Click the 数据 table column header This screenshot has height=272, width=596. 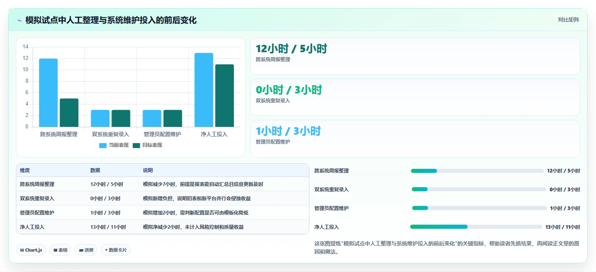[x=95, y=170]
